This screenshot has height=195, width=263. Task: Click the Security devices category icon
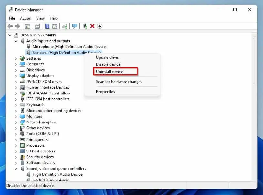(22, 157)
